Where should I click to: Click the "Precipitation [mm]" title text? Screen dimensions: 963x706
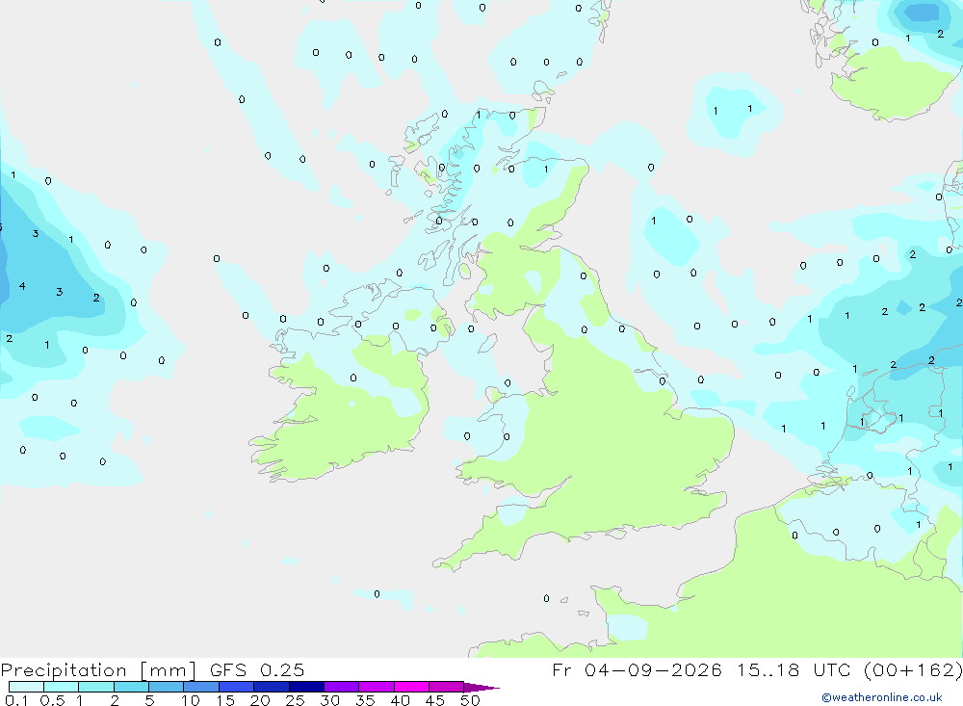(x=98, y=670)
